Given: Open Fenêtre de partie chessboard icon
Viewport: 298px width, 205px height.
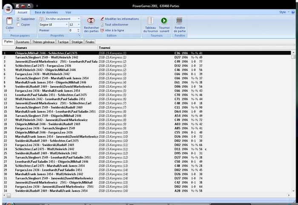Looking at the screenshot, I should pyautogui.click(x=180, y=20).
